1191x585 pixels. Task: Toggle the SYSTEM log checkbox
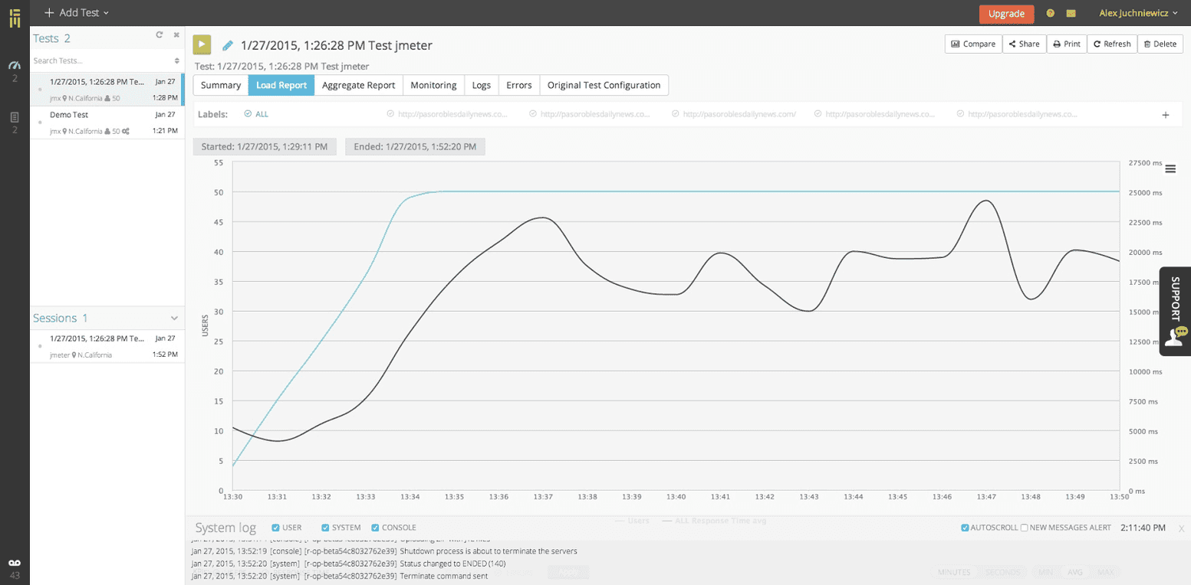[325, 528]
